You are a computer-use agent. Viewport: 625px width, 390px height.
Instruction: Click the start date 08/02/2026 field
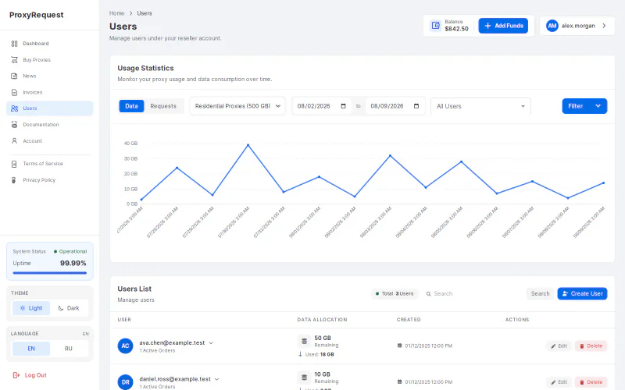coord(322,106)
